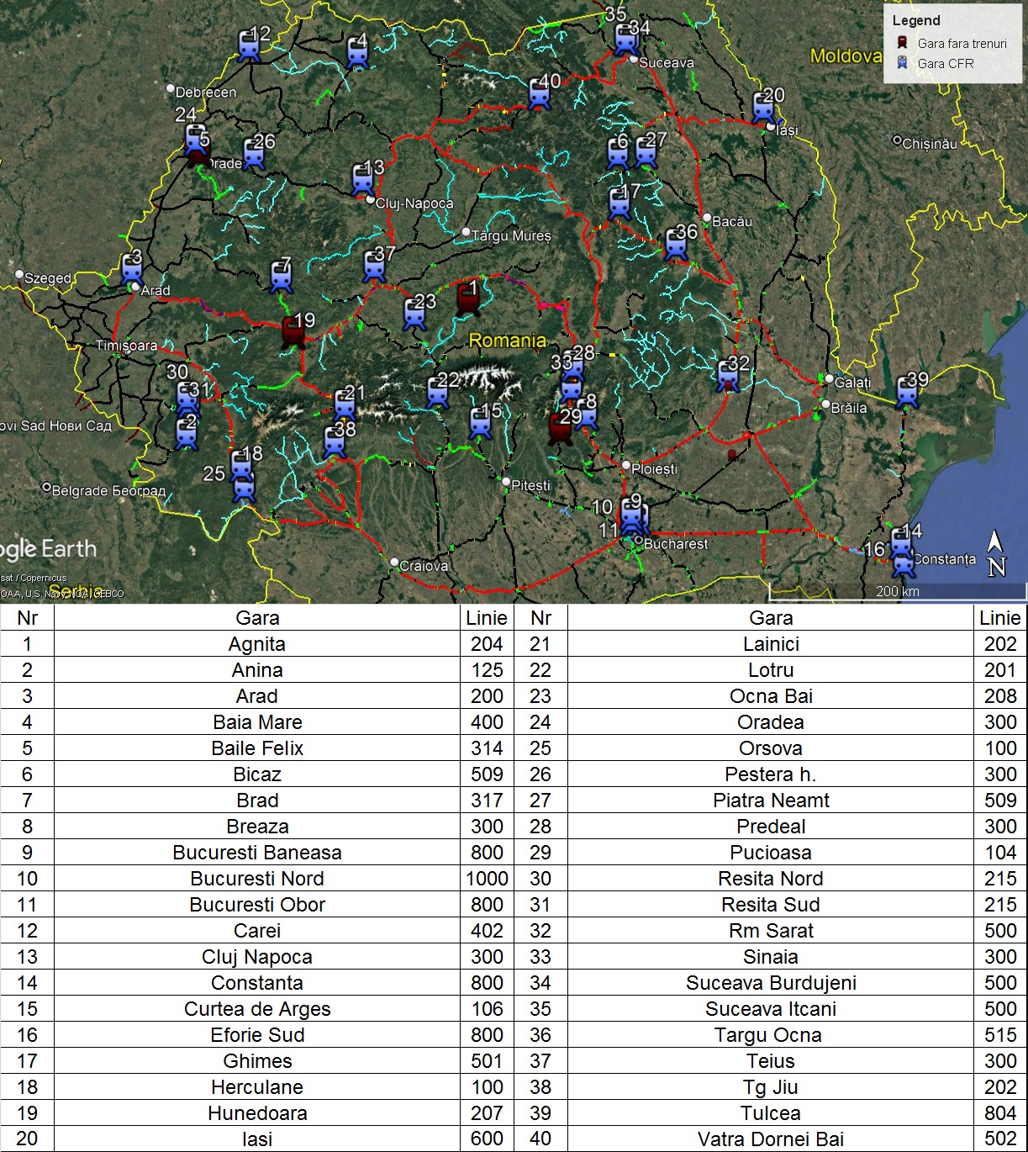This screenshot has height=1152, width=1028.
Task: Select the Iasi station marker 20
Action: (763, 108)
